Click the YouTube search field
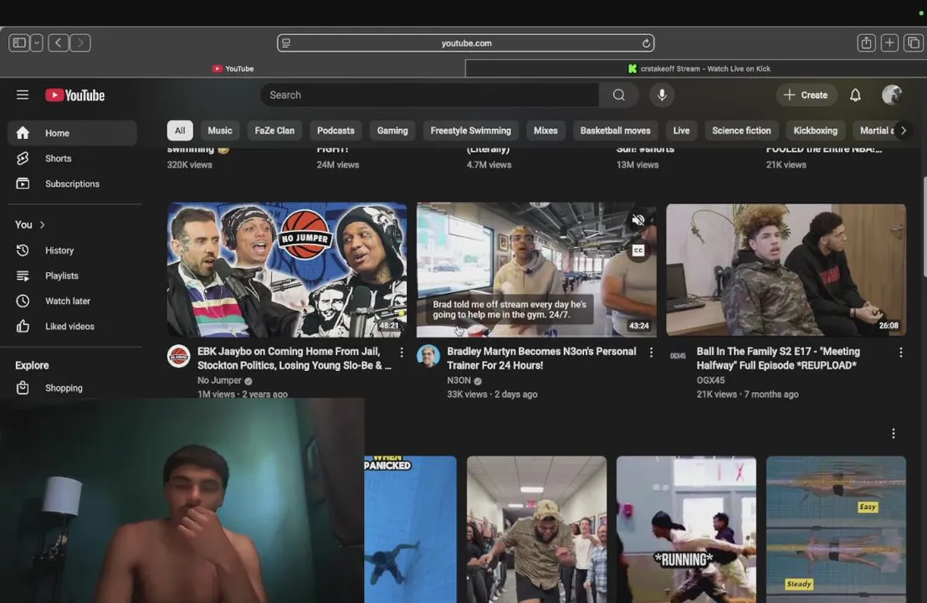The height and width of the screenshot is (603, 927). [x=430, y=95]
